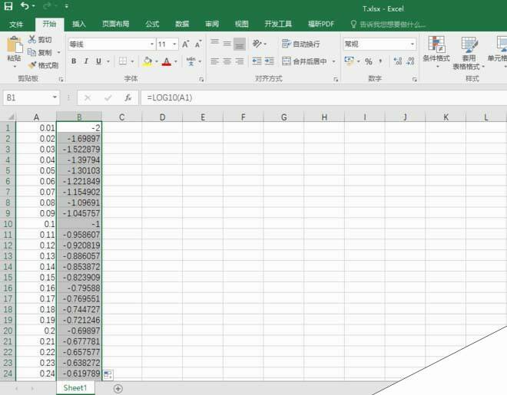Click the Save icon in quick access toolbar
This screenshot has width=507, height=395.
(x=8, y=6)
